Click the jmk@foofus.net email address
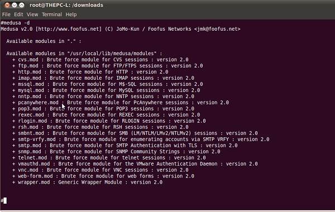 (x=218, y=29)
